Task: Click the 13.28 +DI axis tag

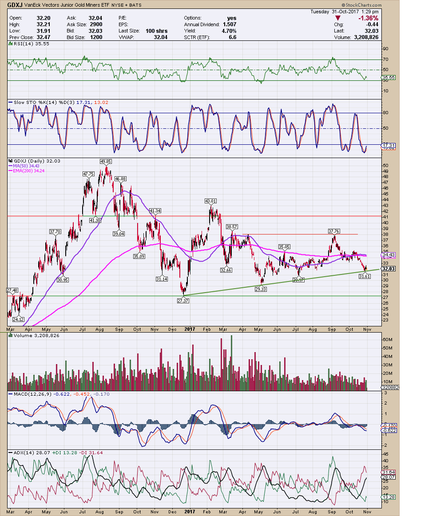Action: tap(388, 497)
